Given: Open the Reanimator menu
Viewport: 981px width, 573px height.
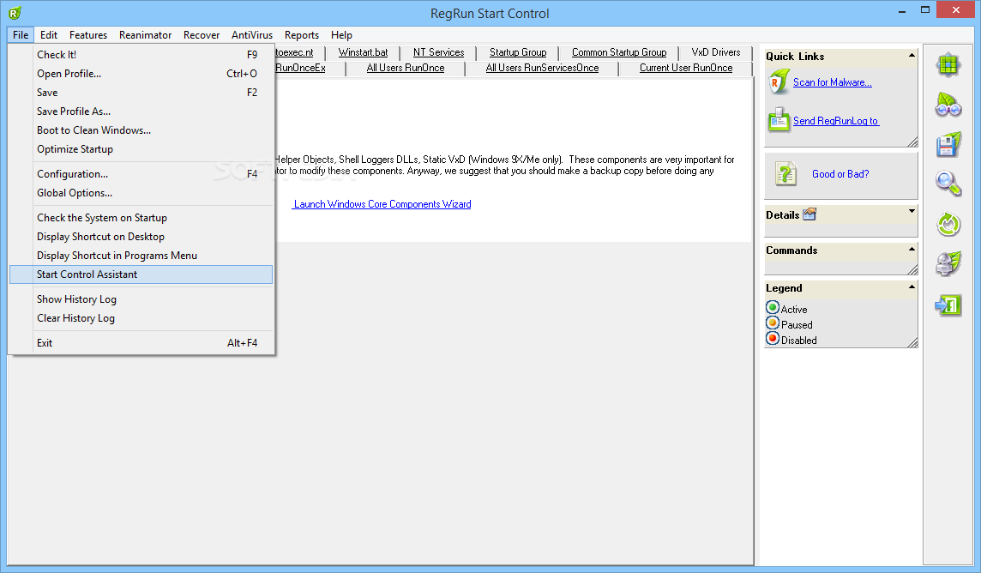Looking at the screenshot, I should click(x=145, y=35).
